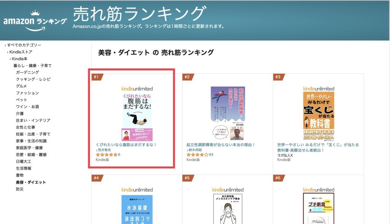Select 家庭医学・健康 in the category tree

click(29, 148)
